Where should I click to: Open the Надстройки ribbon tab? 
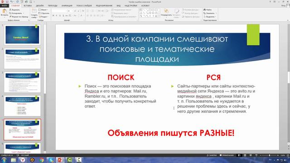click(131, 6)
